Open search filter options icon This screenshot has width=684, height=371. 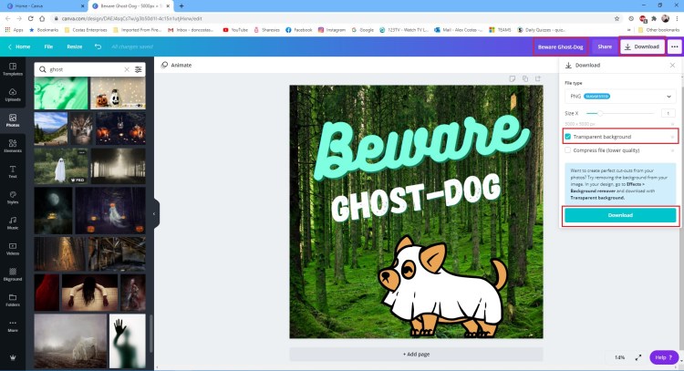coord(139,69)
